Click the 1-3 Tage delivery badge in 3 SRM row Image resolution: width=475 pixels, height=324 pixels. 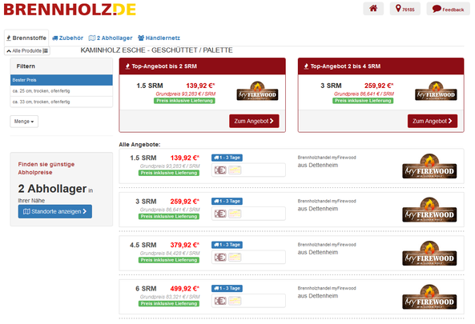(227, 201)
